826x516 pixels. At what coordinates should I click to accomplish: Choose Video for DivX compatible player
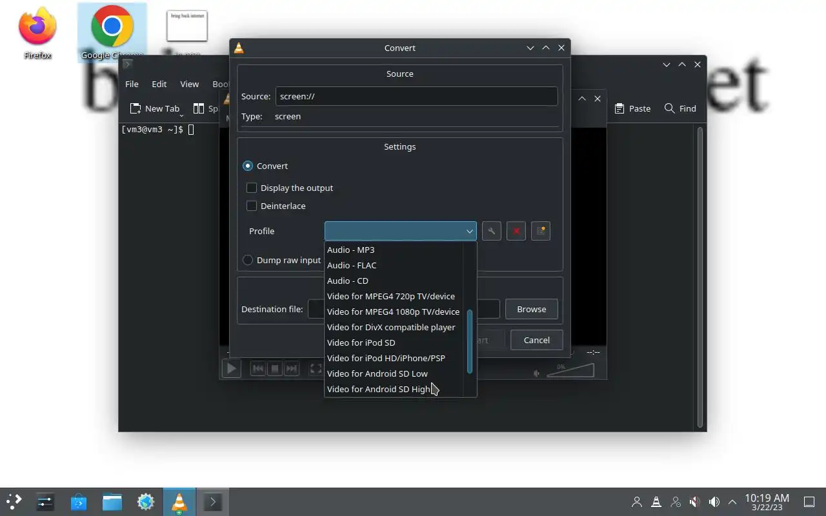394,327
